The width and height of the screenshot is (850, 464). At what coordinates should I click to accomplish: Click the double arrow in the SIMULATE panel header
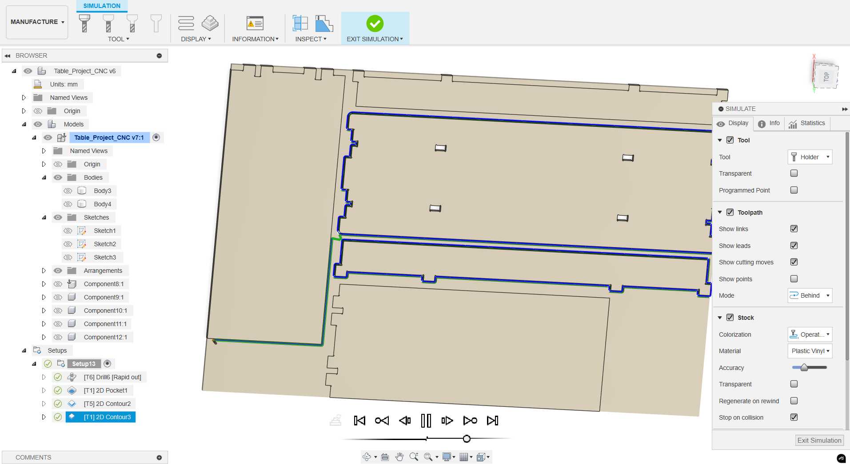coord(844,109)
